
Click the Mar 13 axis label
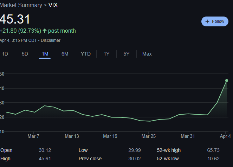point(72,136)
